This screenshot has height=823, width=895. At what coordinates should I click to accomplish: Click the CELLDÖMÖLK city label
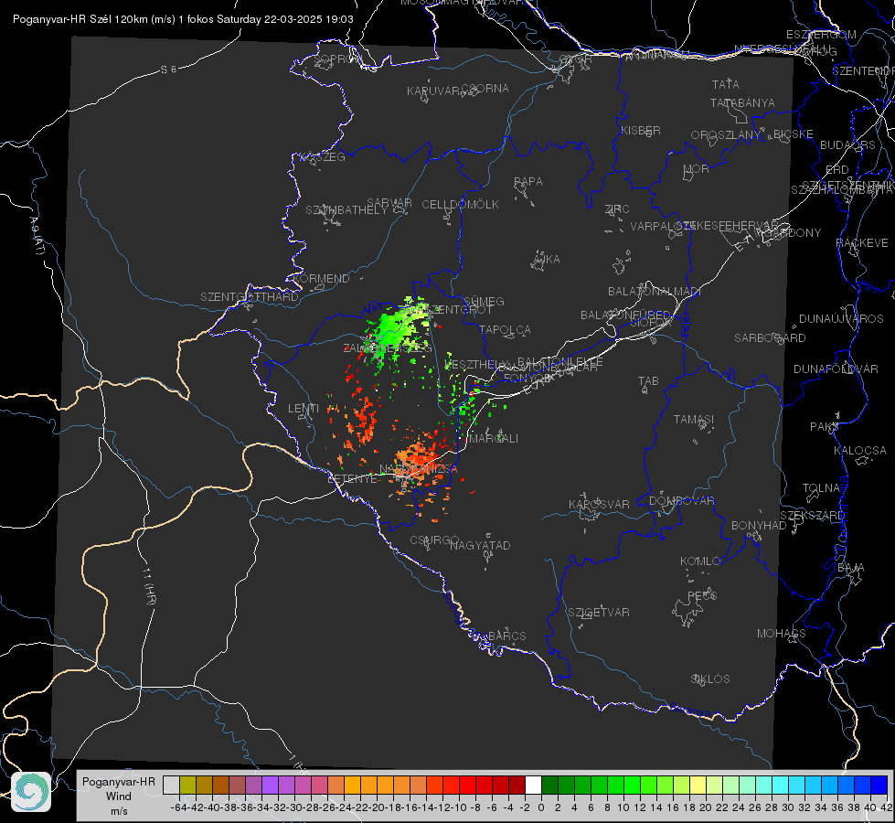coord(461,205)
